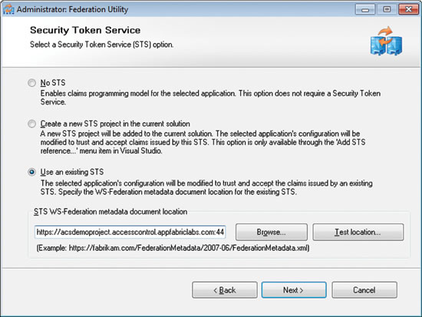
Task: Click the metadata document location text field
Action: 130,232
